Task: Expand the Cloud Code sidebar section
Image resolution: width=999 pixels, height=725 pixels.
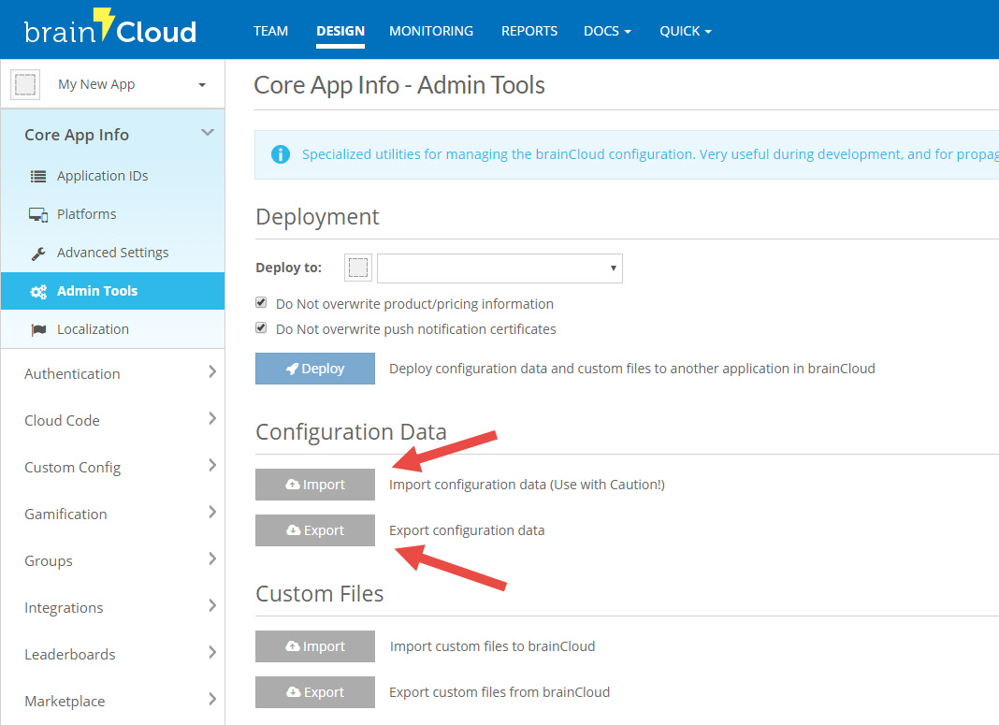Action: (x=112, y=420)
